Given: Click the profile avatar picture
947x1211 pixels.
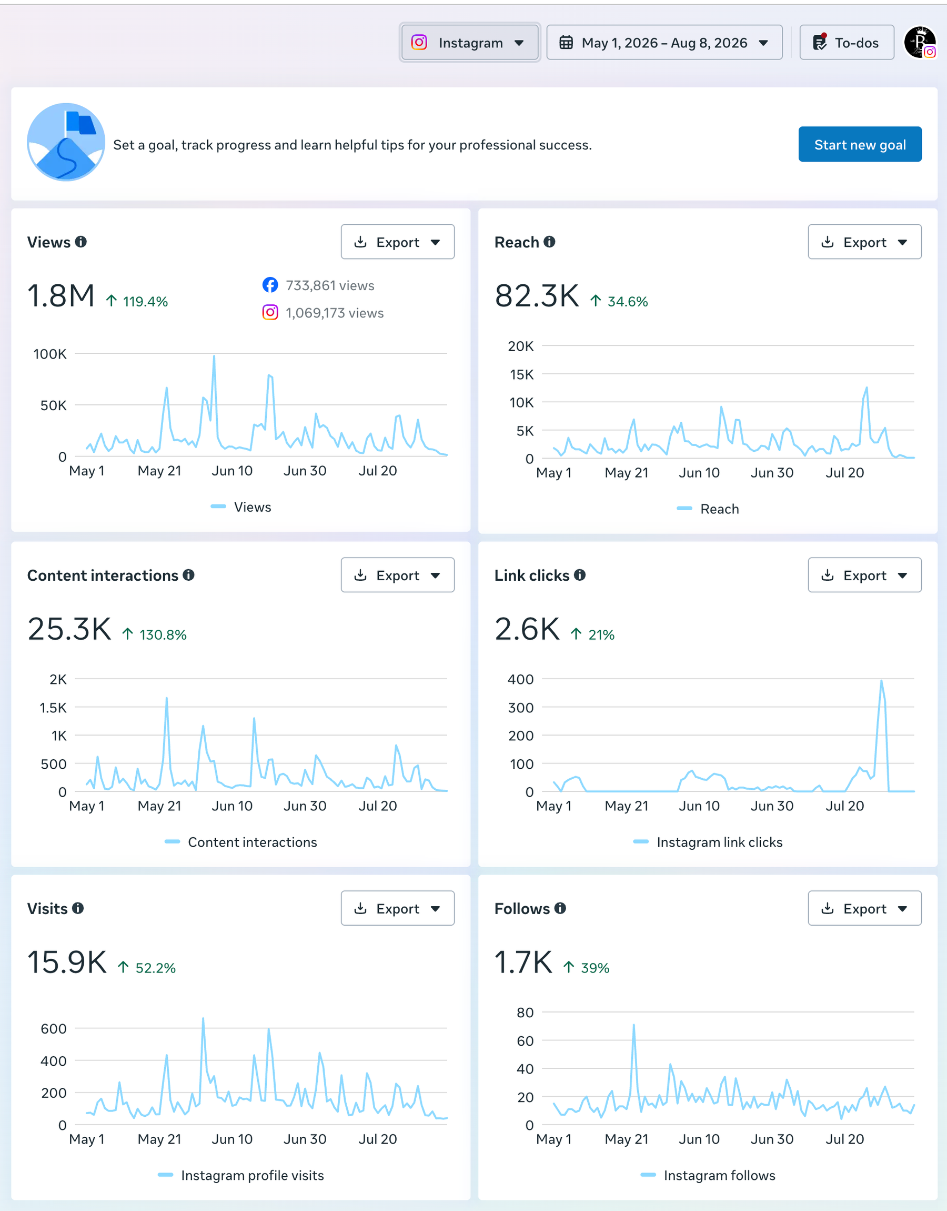Looking at the screenshot, I should coord(920,42).
